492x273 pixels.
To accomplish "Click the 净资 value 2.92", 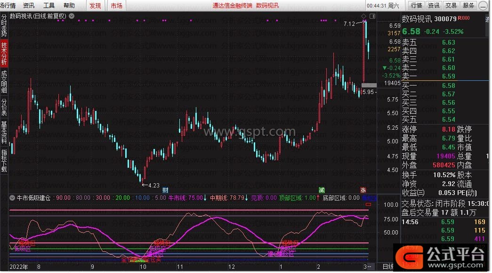I will tap(448, 184).
